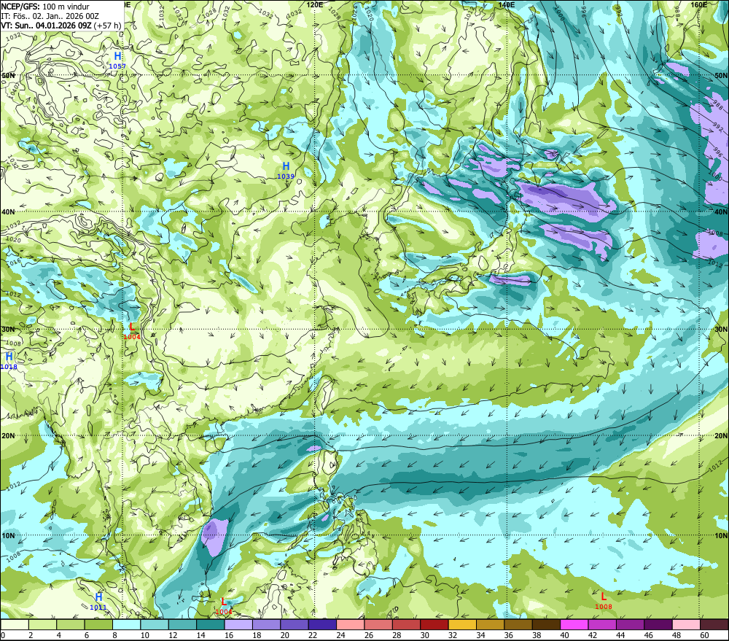
Task: Pick the light cyan 8–10 legend swatch
Action: pyautogui.click(x=126, y=624)
